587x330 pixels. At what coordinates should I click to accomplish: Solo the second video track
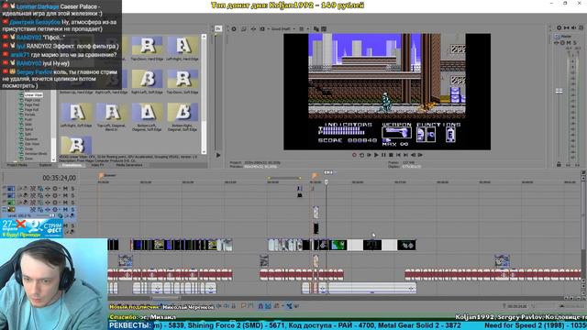pos(72,195)
